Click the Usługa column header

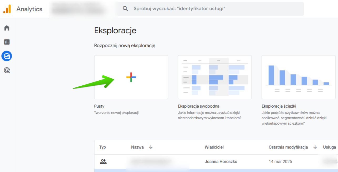pyautogui.click(x=329, y=147)
